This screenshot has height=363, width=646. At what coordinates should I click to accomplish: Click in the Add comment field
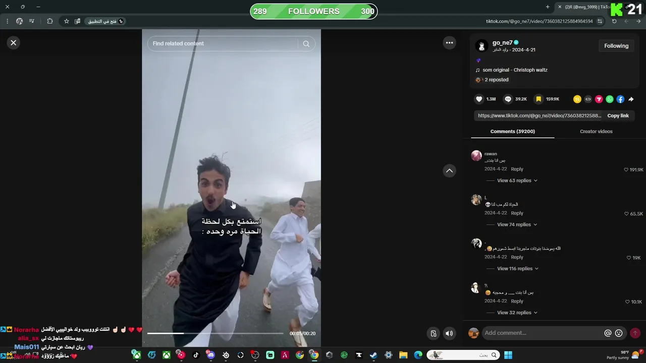542,333
